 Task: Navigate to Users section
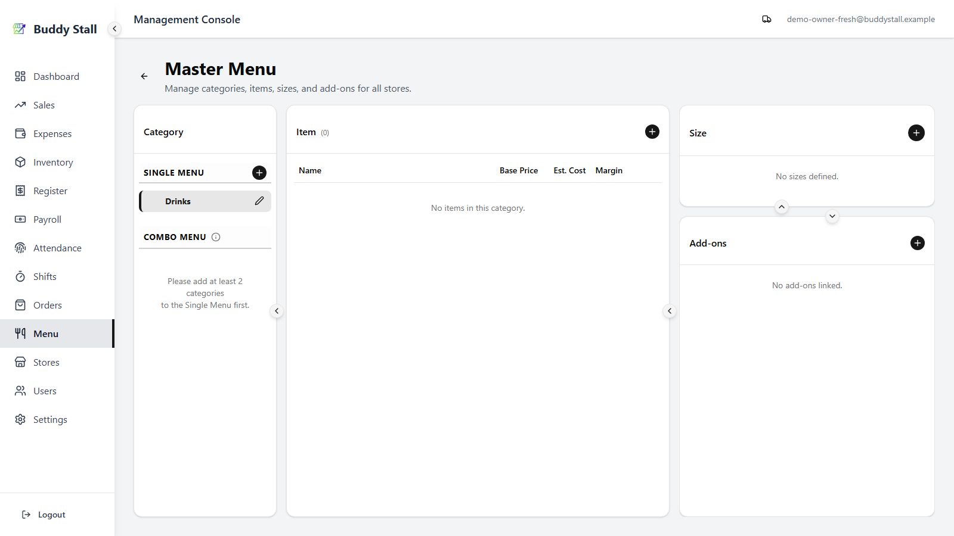tap(57, 391)
